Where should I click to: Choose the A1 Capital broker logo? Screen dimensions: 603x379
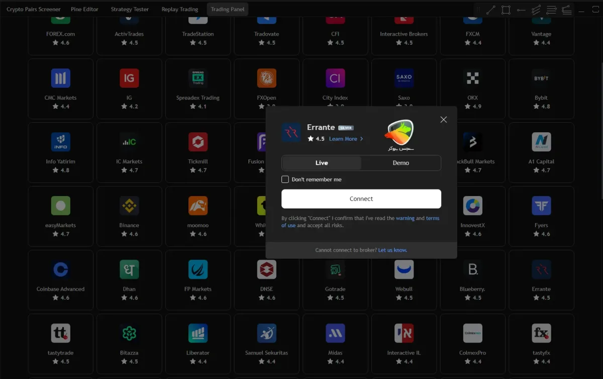pyautogui.click(x=541, y=142)
